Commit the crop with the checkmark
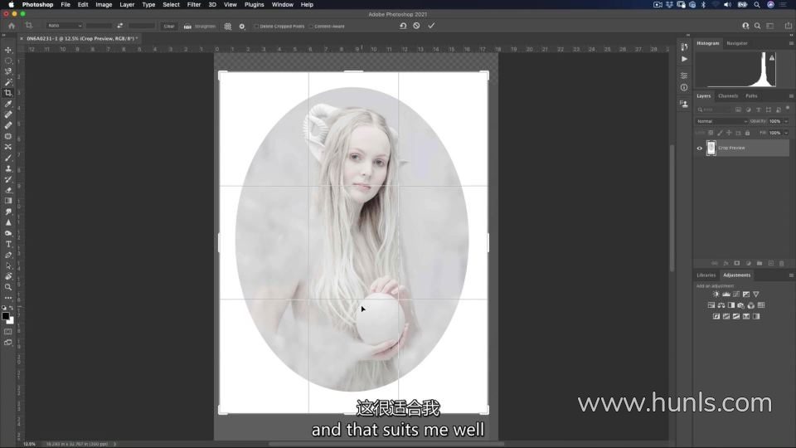Image resolution: width=796 pixels, height=448 pixels. pyautogui.click(x=431, y=26)
